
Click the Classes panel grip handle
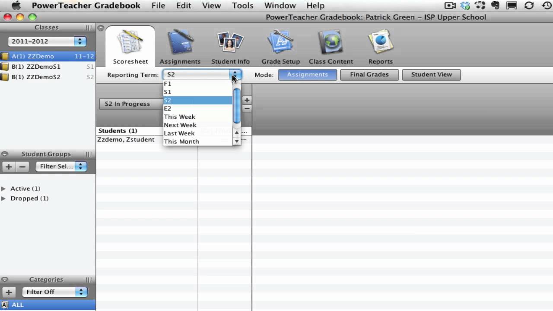89,28
